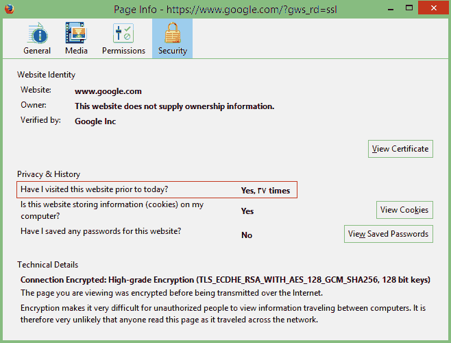Click the 'Google Inc' verifier text
This screenshot has width=451, height=343.
[x=95, y=121]
